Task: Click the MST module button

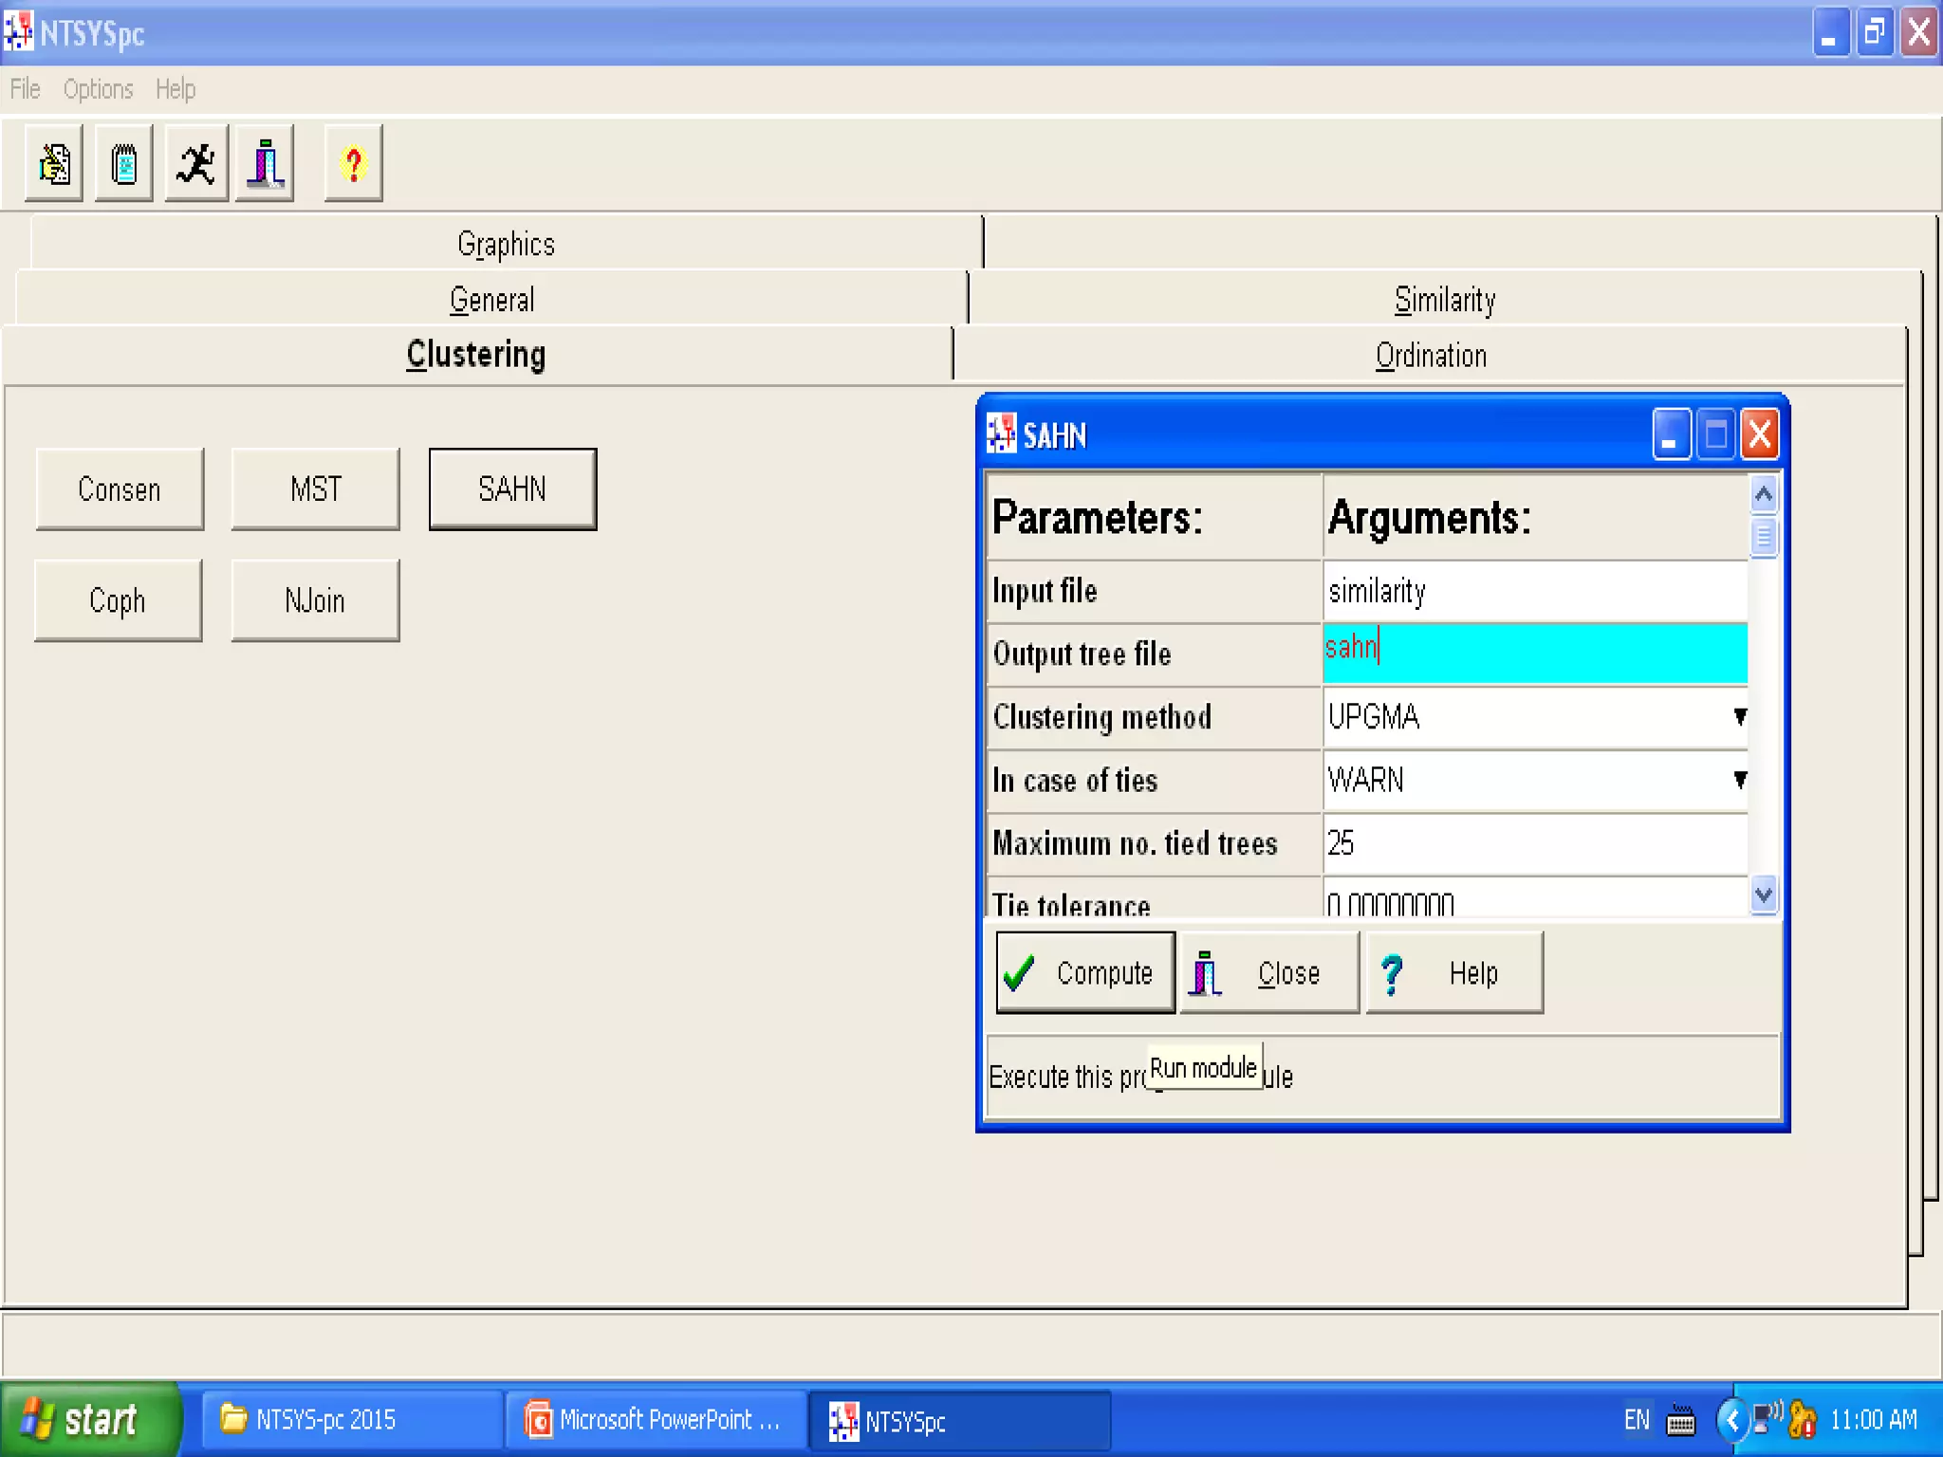Action: [x=315, y=489]
